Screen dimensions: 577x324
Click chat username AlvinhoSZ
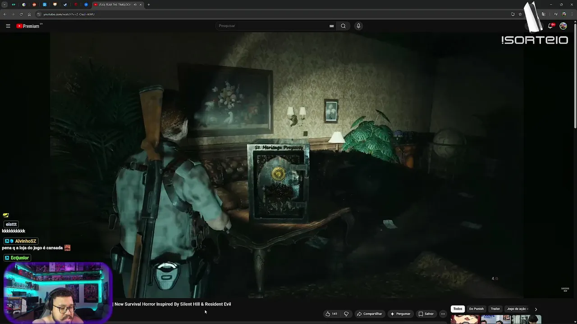pos(25,241)
